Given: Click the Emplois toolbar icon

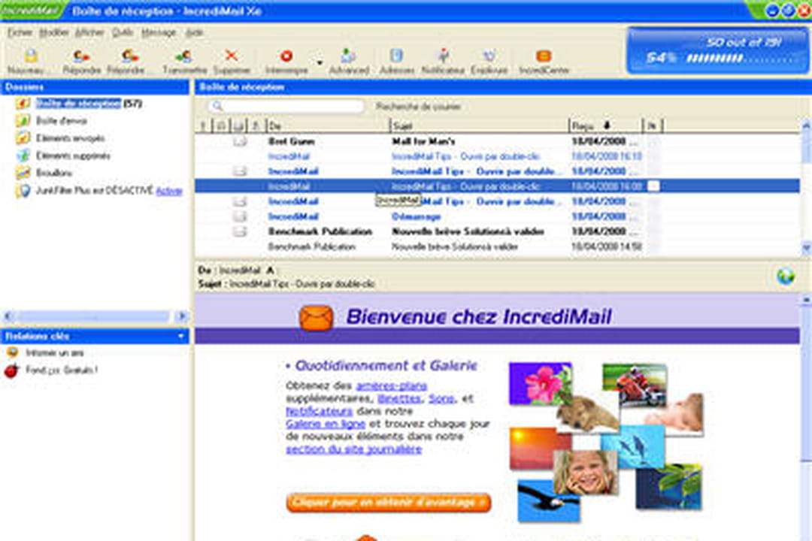Looking at the screenshot, I should pyautogui.click(x=489, y=56).
